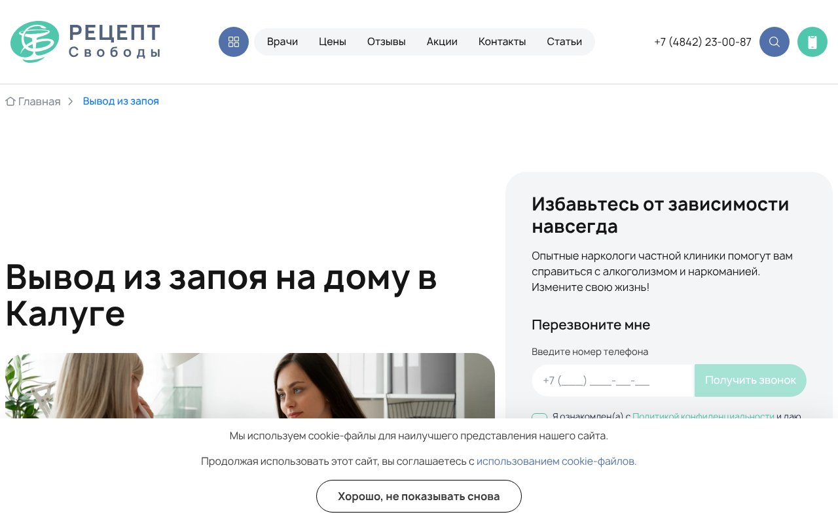Go to Статьи from the navbar

[564, 41]
